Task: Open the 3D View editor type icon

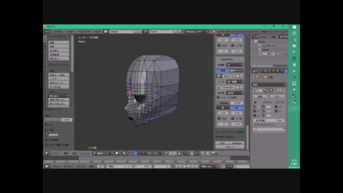Action: [x=47, y=153]
